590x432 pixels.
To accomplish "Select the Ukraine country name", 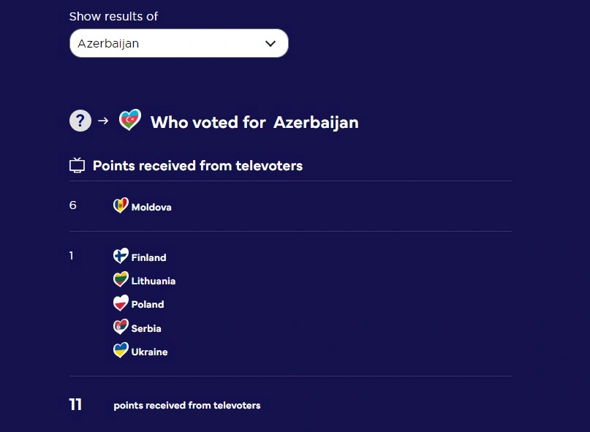I will click(x=150, y=352).
